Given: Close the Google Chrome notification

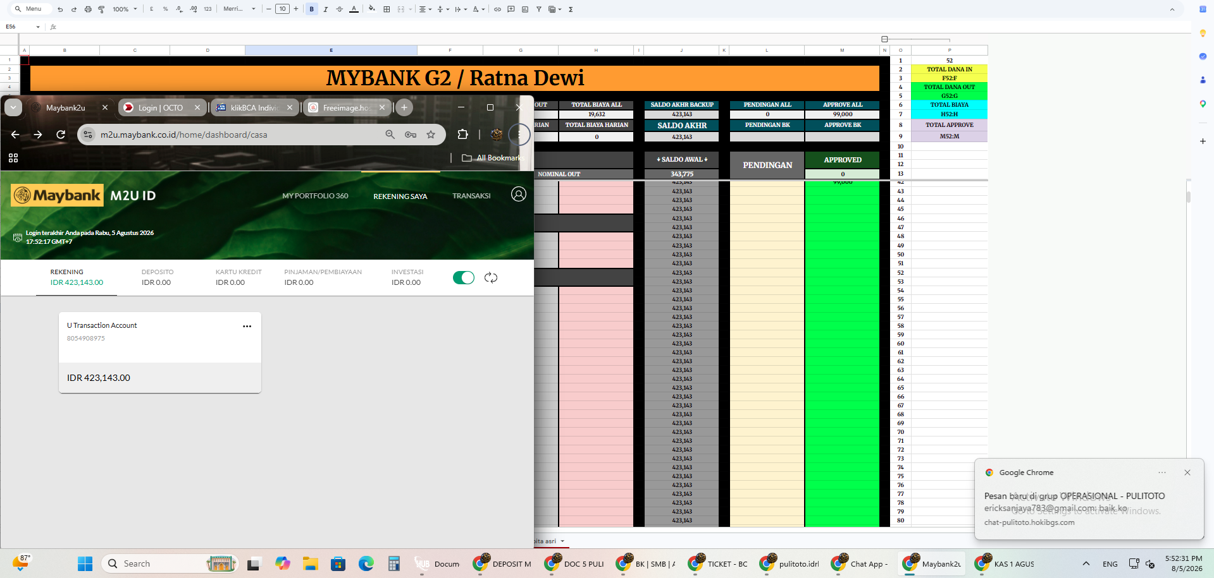Looking at the screenshot, I should click(1187, 473).
